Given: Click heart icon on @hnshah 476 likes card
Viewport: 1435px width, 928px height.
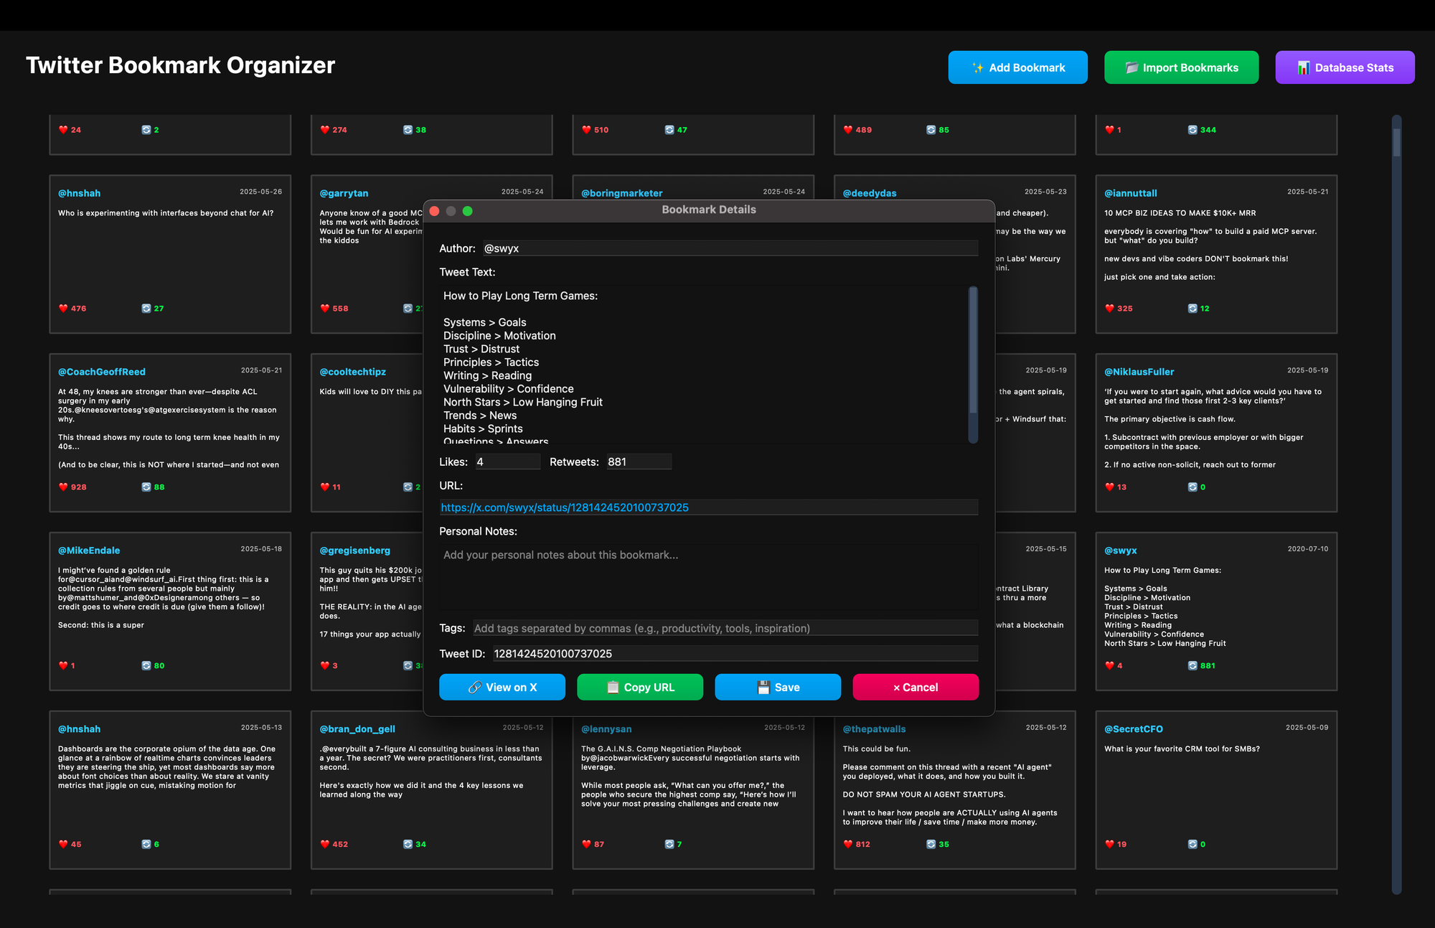Looking at the screenshot, I should (63, 309).
